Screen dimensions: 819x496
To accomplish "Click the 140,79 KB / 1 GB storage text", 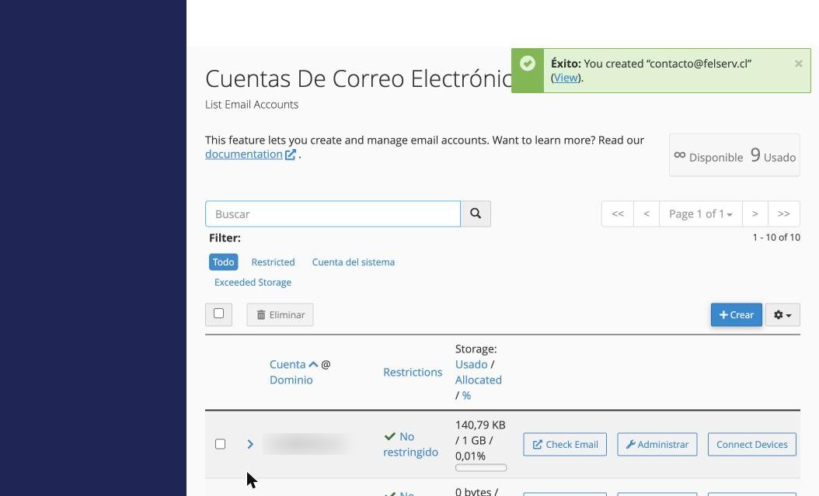I will [480, 440].
